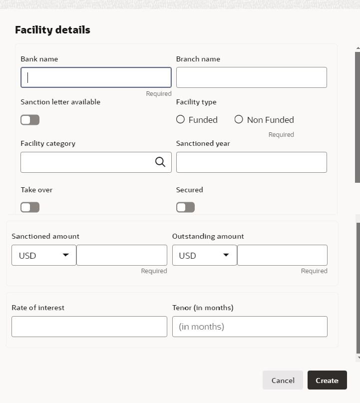
Task: Focus the Rate of interest field
Action: (x=89, y=327)
